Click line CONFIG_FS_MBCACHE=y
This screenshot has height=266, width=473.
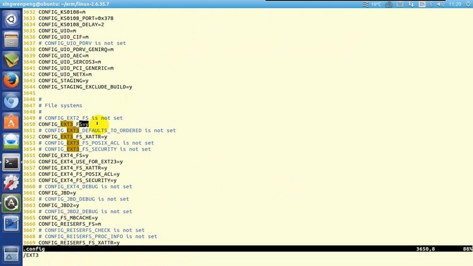click(x=68, y=217)
